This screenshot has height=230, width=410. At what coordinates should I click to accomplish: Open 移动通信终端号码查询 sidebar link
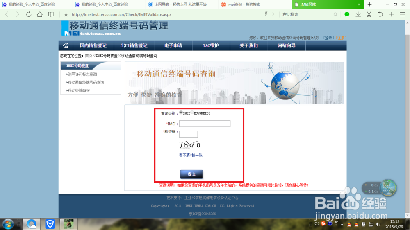pyautogui.click(x=85, y=83)
